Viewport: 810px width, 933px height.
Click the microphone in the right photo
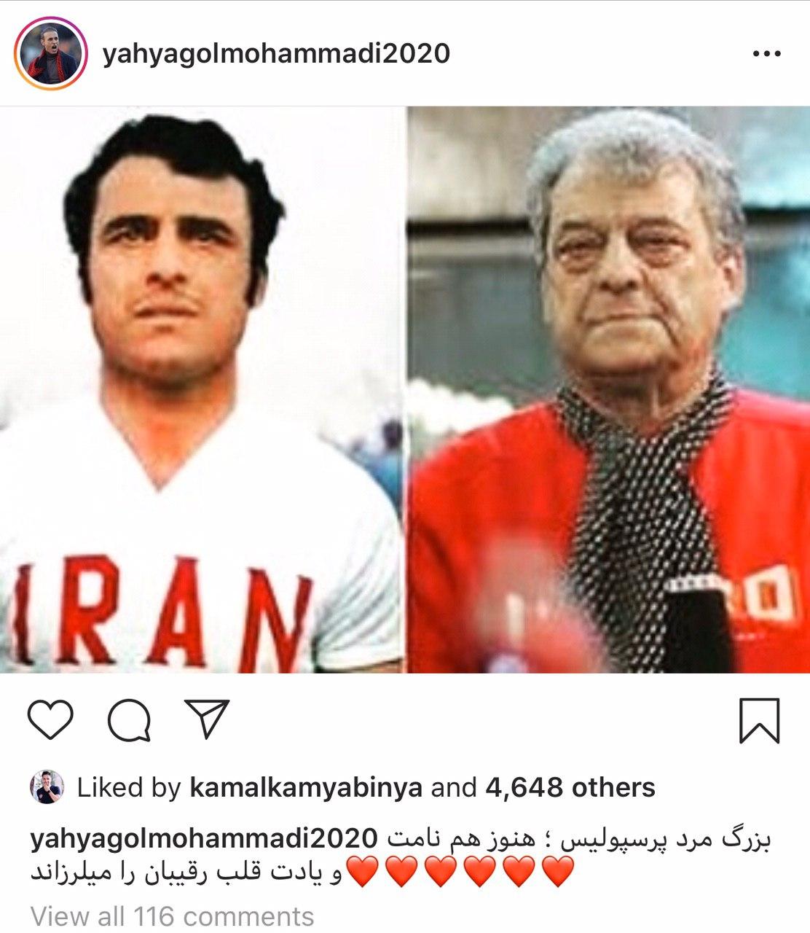(696, 625)
